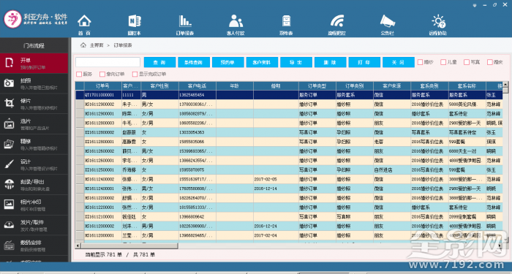
Task: Click the 导出 export button
Action: [296, 62]
